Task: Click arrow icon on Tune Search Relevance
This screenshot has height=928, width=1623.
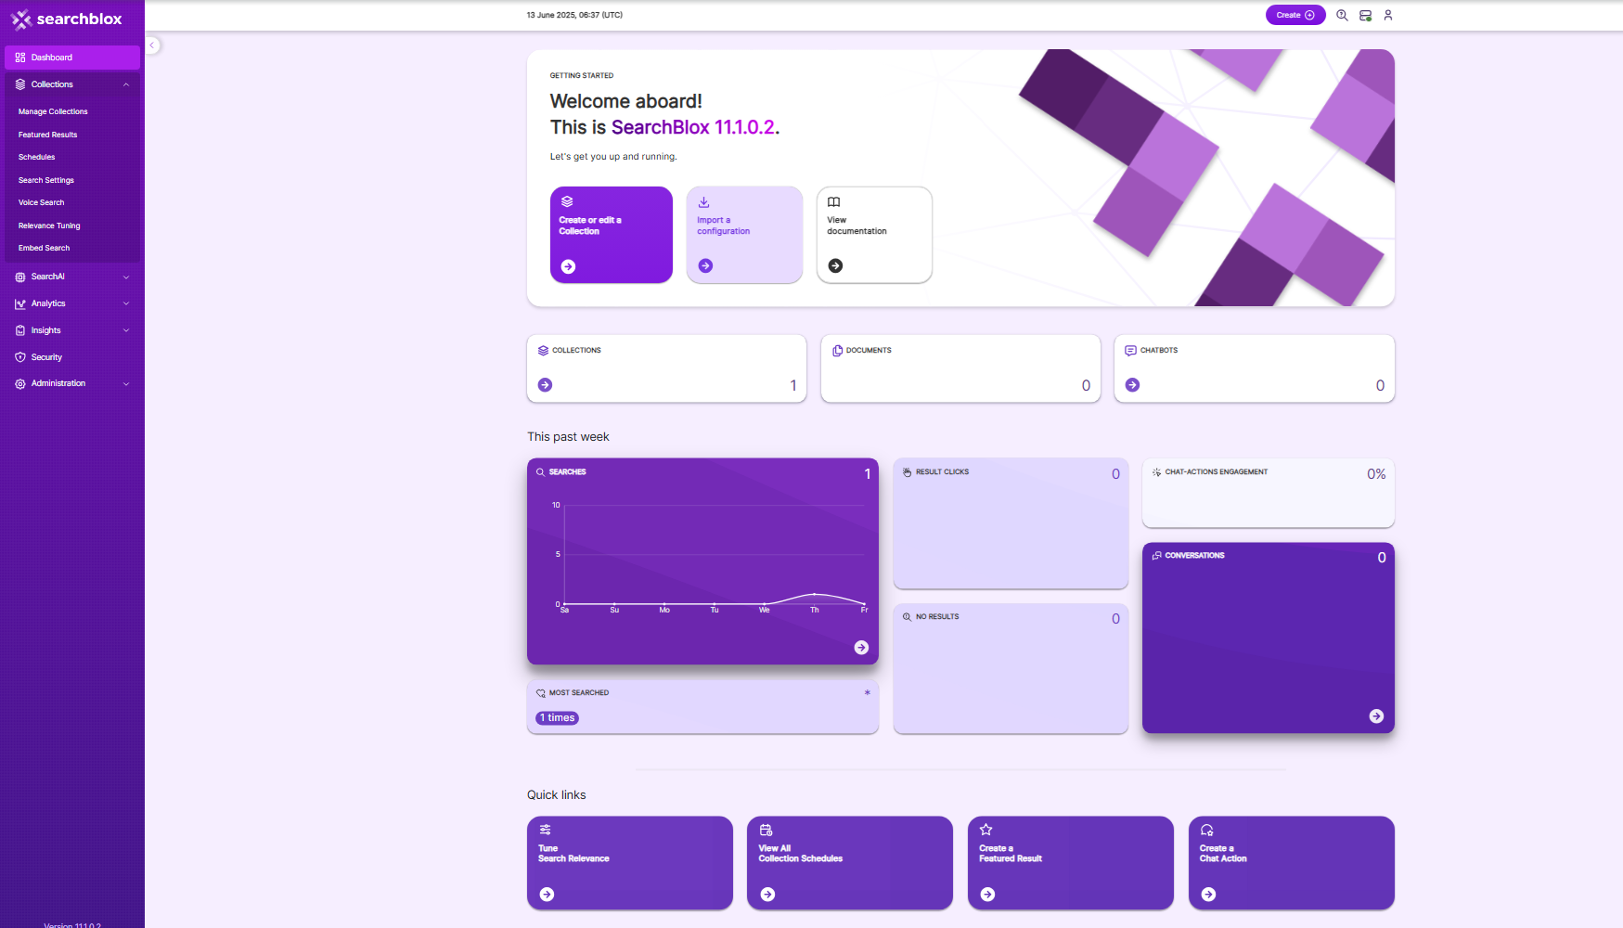Action: point(547,895)
